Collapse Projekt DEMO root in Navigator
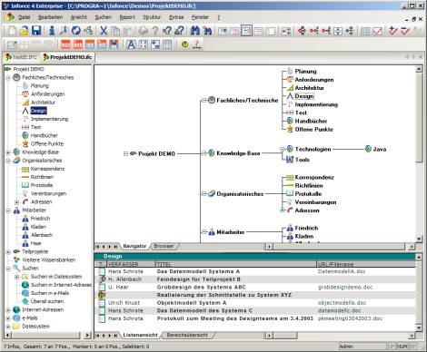Viewport: 427px width, 352px height. click(x=125, y=153)
